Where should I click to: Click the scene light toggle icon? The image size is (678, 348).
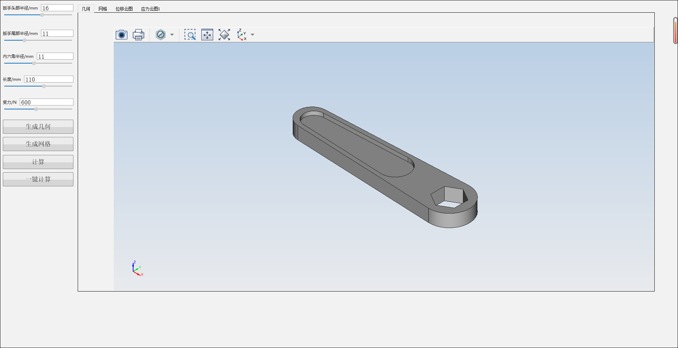coord(161,35)
